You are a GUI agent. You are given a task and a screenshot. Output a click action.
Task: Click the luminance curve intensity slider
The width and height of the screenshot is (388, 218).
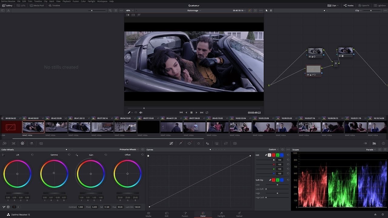[x=266, y=160]
